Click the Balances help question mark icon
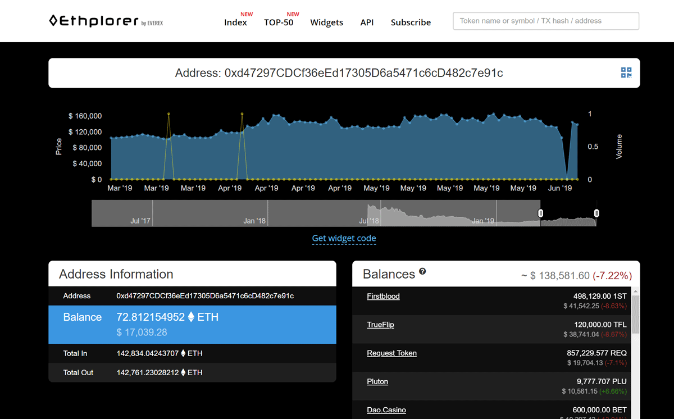Viewport: 674px width, 419px height. click(422, 271)
